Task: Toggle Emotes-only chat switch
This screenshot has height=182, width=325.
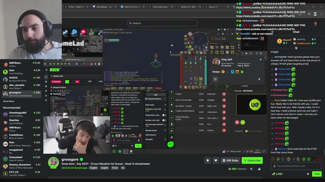Action: click(164, 120)
